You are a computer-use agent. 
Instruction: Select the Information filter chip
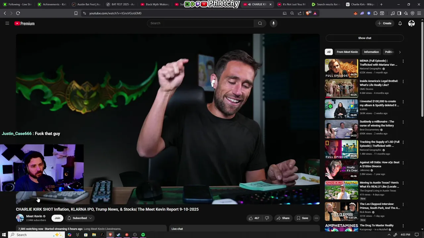click(x=371, y=52)
